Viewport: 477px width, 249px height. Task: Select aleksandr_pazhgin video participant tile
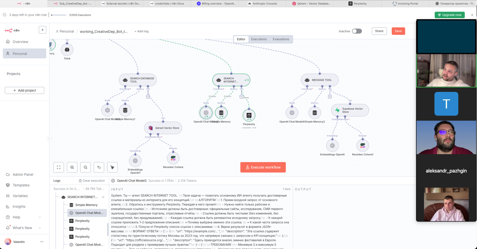tap(446, 171)
